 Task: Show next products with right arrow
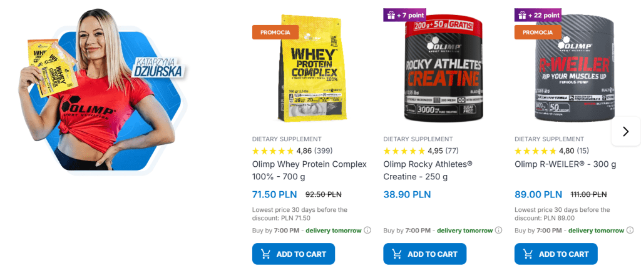[625, 131]
